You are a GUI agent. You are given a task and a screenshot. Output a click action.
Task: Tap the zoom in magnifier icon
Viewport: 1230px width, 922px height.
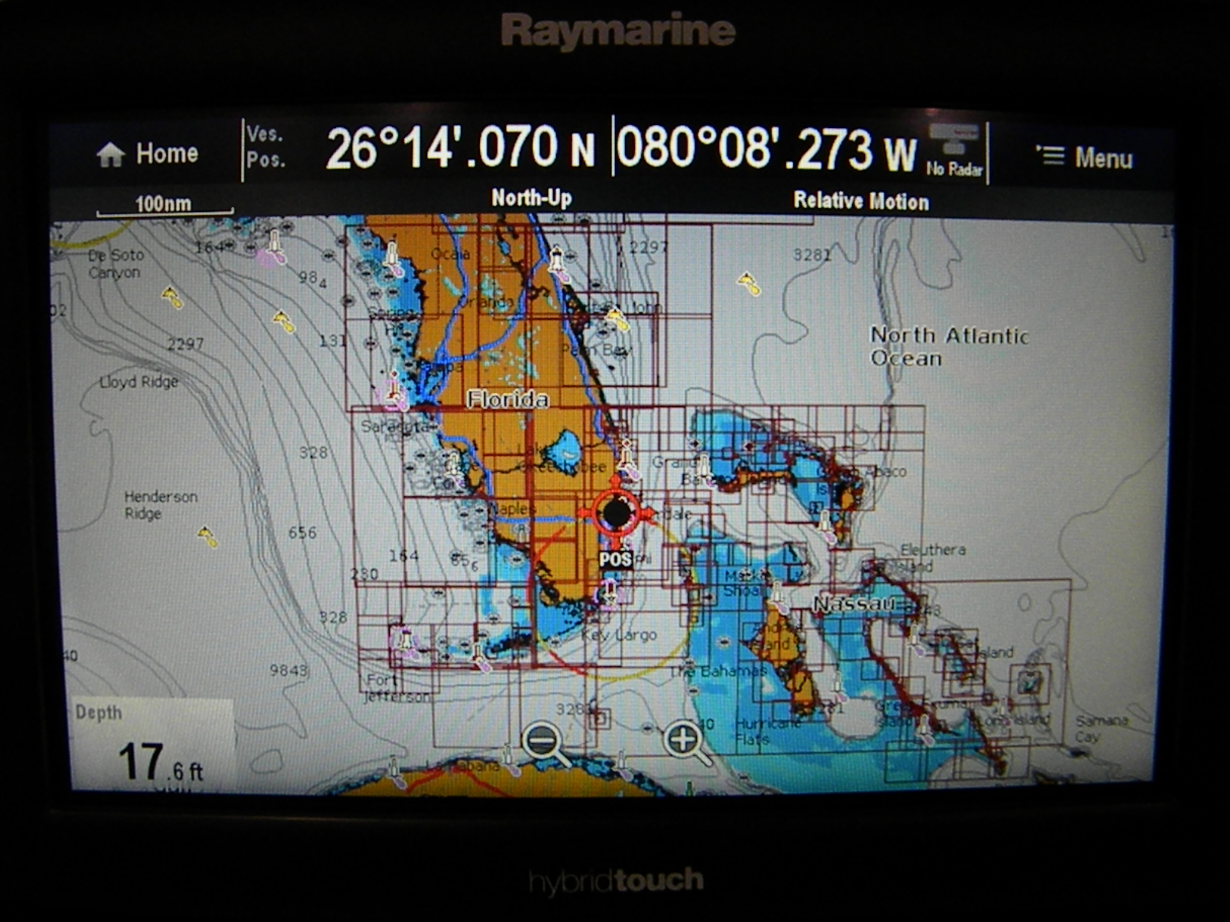686,743
